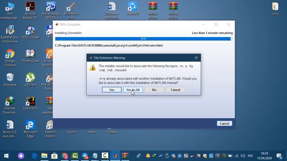Viewport: 287px width, 161px height.
Task: Open Руководства EPSON desktop shortcut
Action: click(51, 11)
